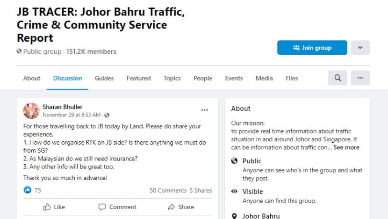This screenshot has width=388, height=219.
Task: Click the Comment button on the post
Action: tap(117, 207)
